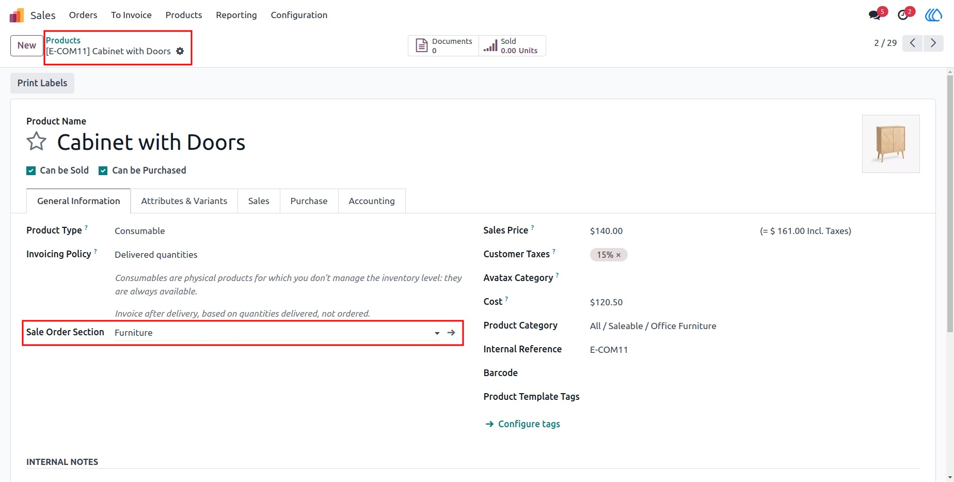Click the Sales Price help question mark
This screenshot has height=482, width=954.
(533, 227)
